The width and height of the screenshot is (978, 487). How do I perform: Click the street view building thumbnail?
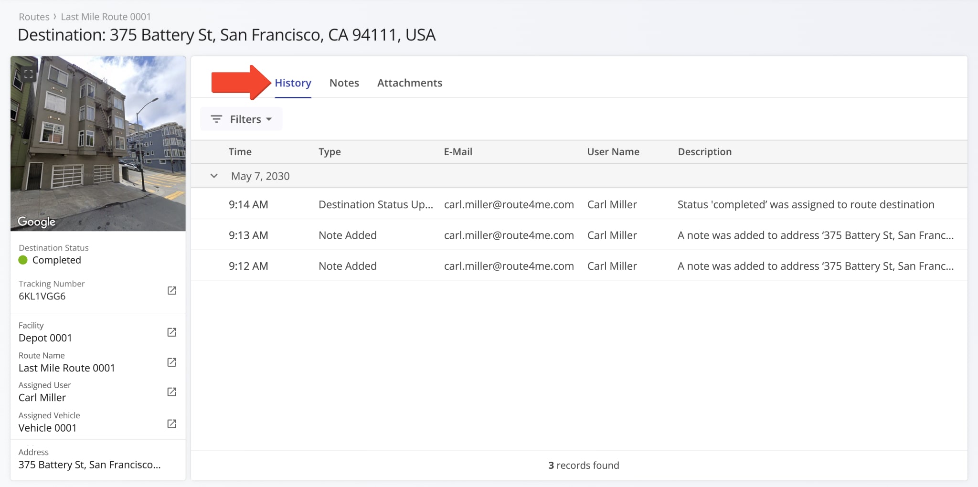click(x=98, y=143)
